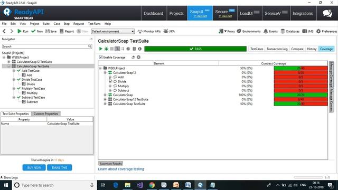
Task: Go forward with the right arrow icon
Action: [12, 31]
